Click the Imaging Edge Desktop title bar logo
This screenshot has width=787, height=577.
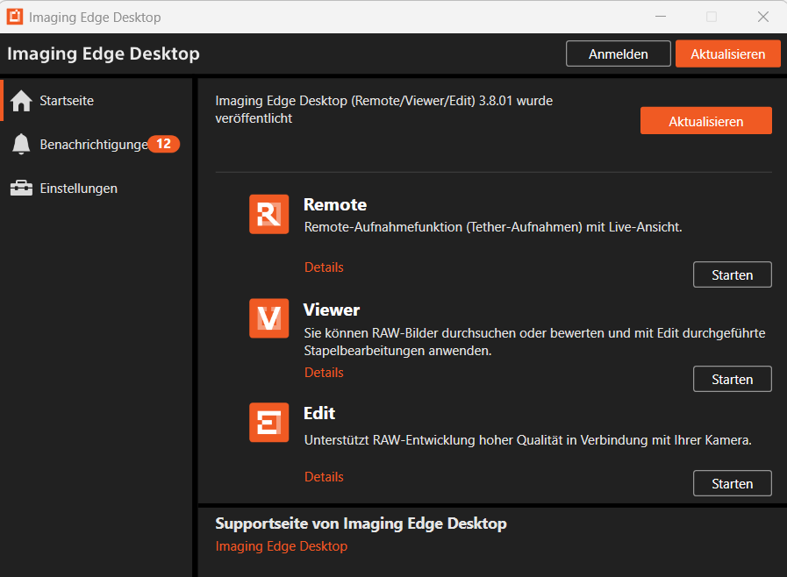[x=15, y=17]
